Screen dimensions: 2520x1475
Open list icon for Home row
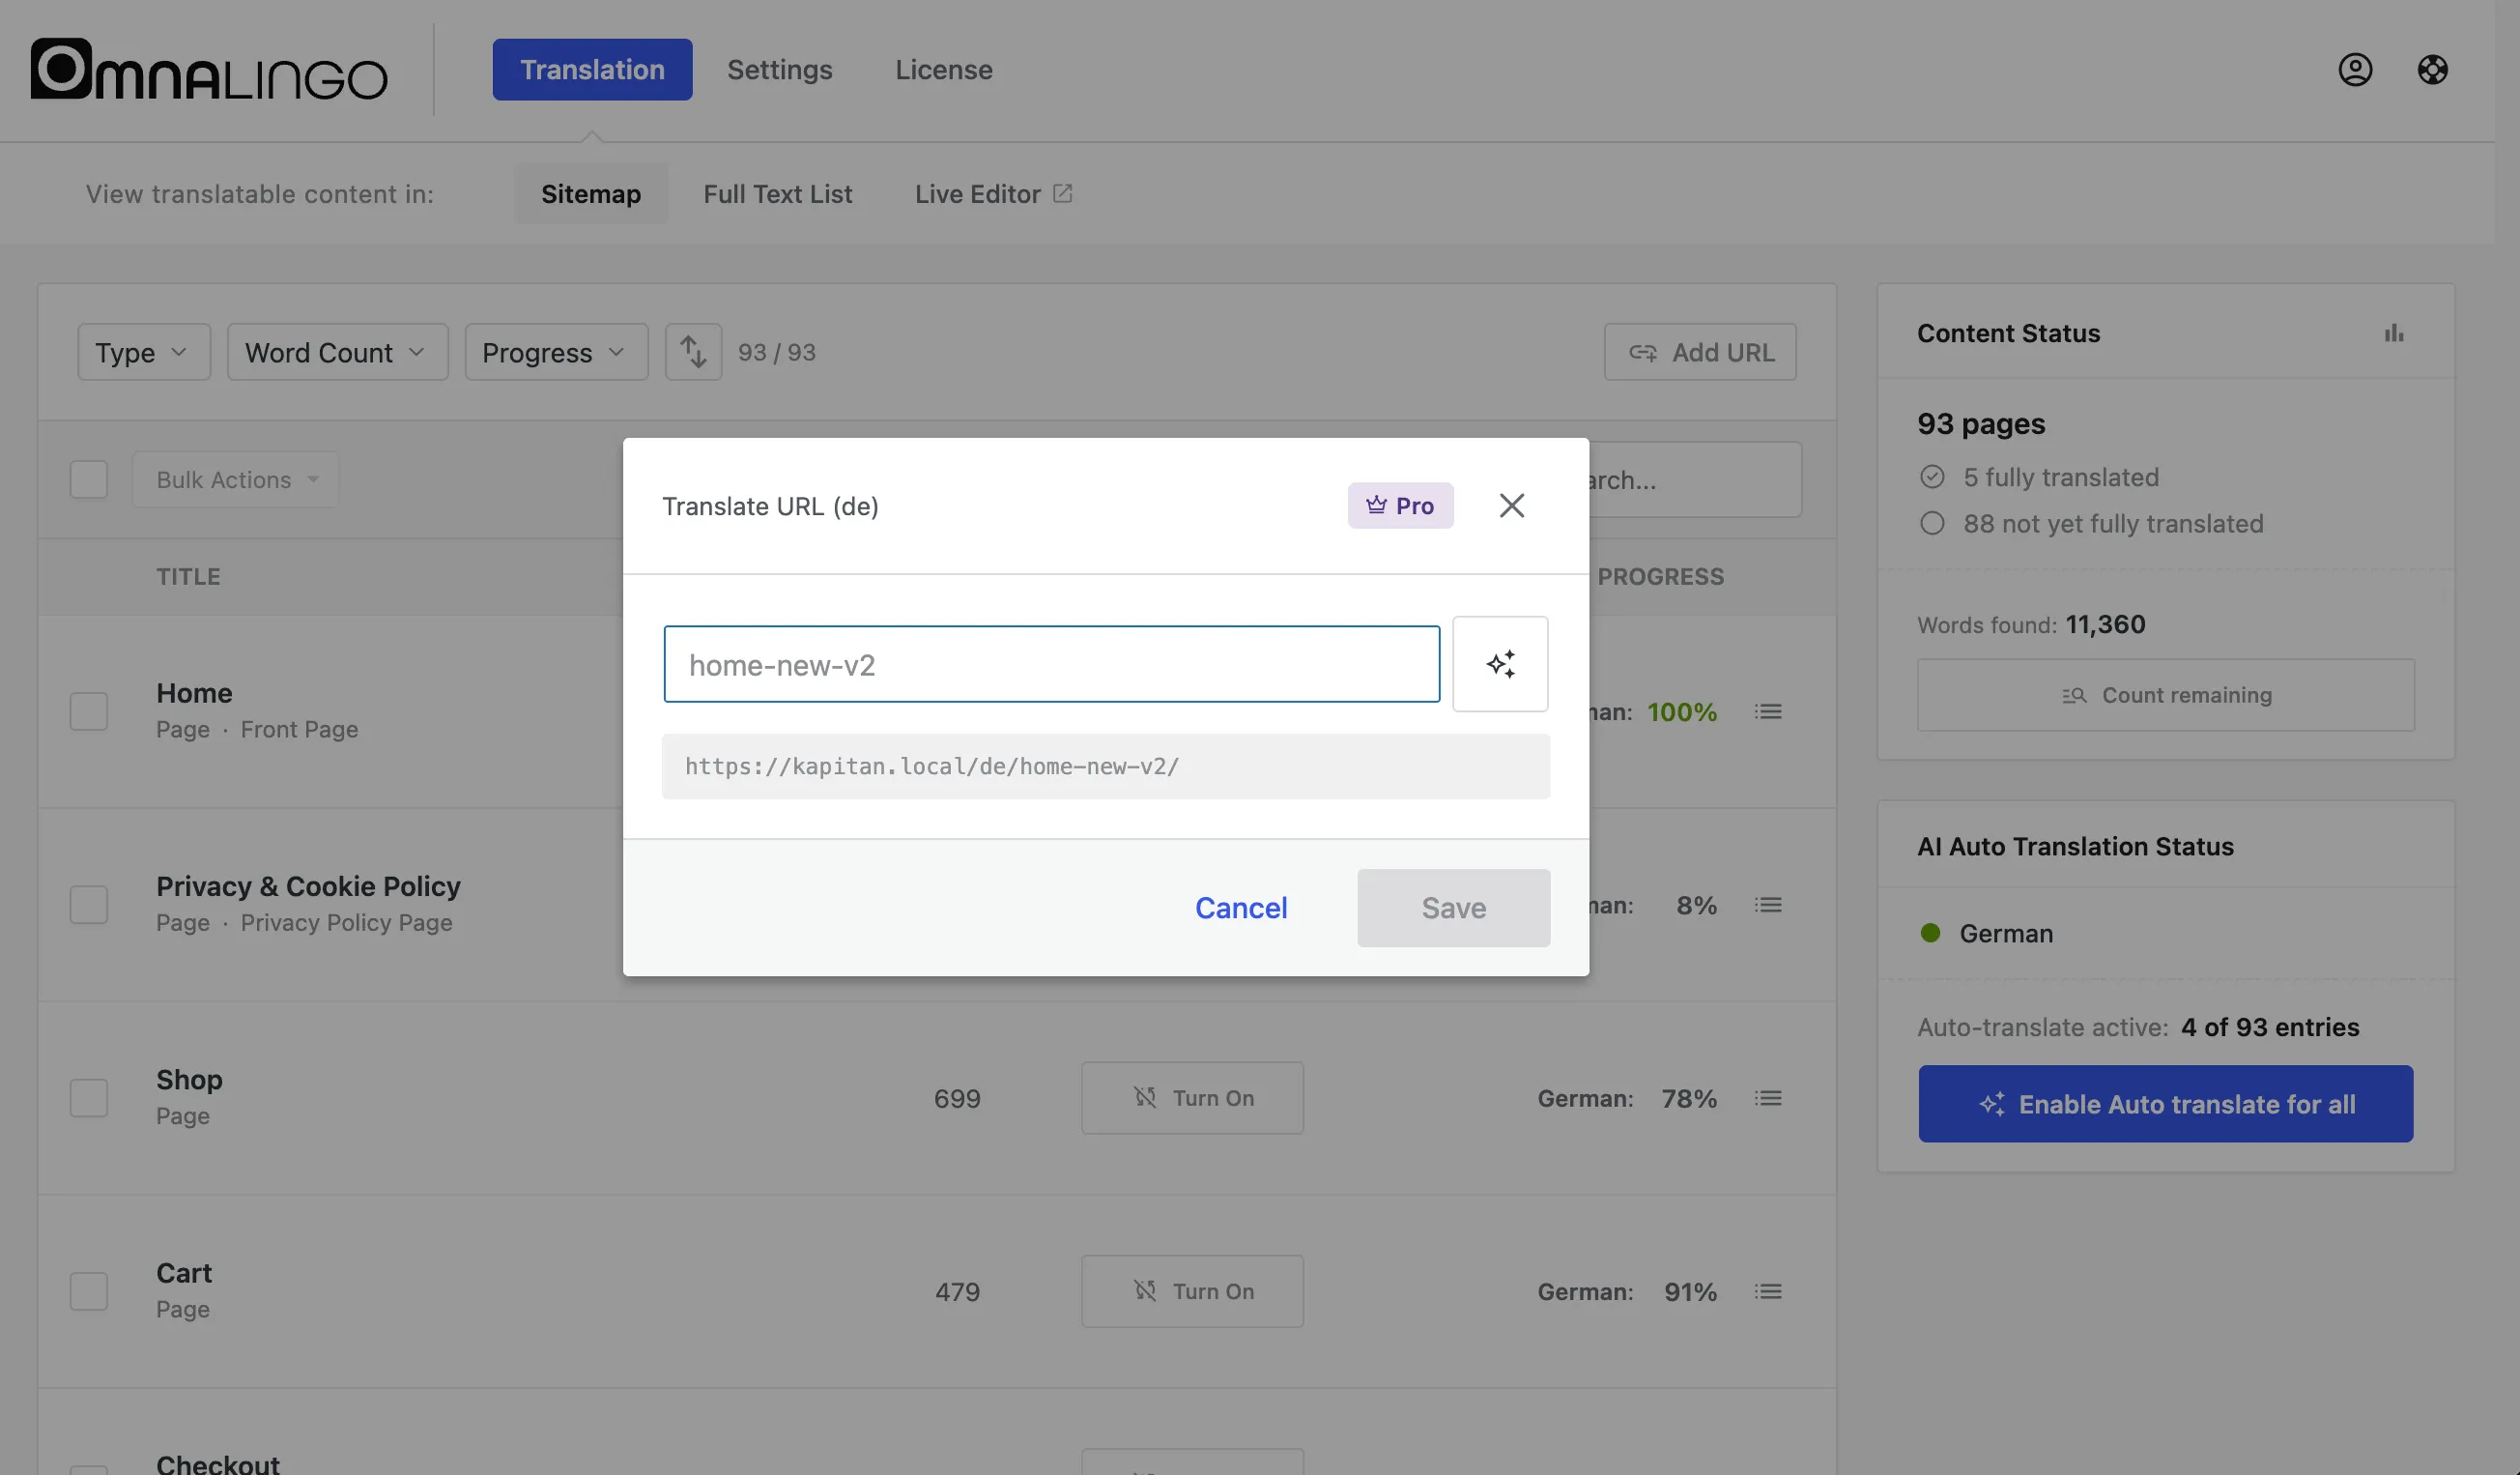(1767, 712)
